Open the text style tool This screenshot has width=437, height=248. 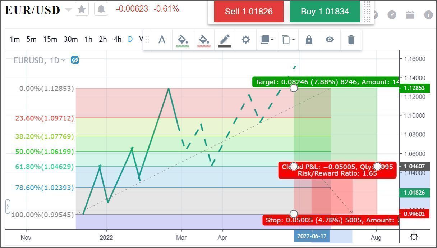162,39
